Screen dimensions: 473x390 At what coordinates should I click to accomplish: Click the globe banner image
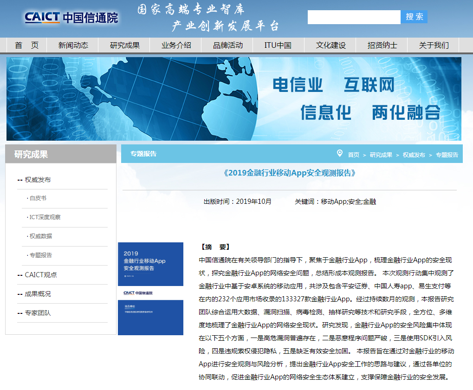point(234,99)
